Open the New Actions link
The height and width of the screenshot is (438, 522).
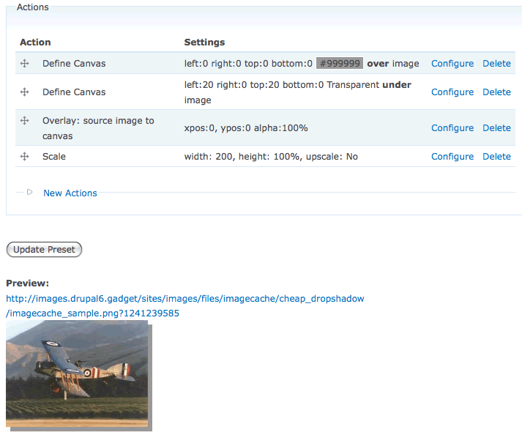point(70,193)
